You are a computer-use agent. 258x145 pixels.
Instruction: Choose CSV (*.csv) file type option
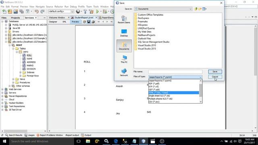(174, 102)
